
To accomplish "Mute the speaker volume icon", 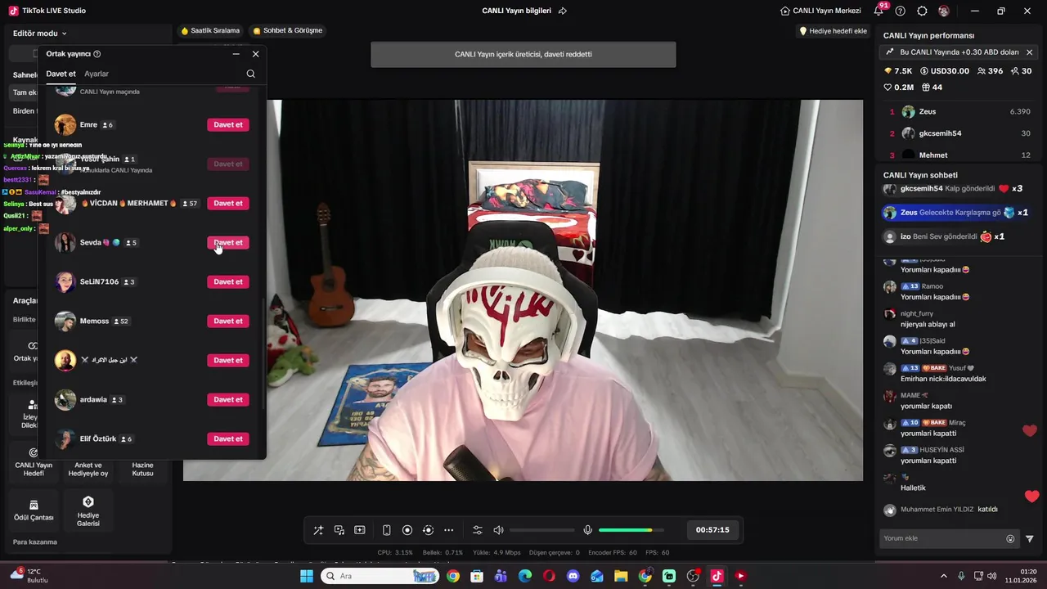I will point(498,530).
